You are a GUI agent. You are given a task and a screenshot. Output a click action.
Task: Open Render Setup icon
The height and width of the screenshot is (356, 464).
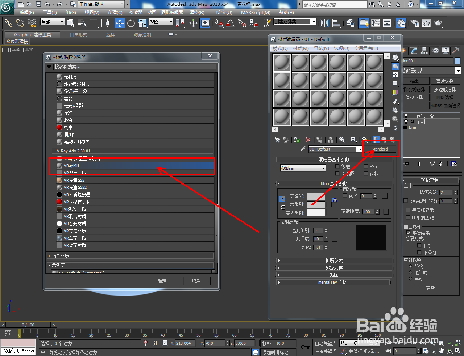[x=415, y=23]
